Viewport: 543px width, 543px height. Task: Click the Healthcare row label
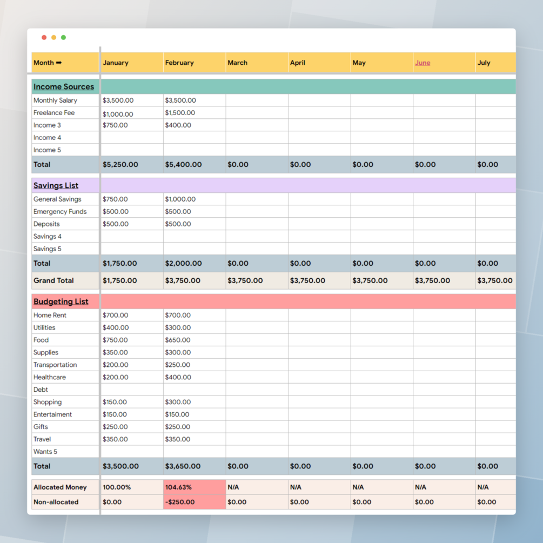click(50, 377)
